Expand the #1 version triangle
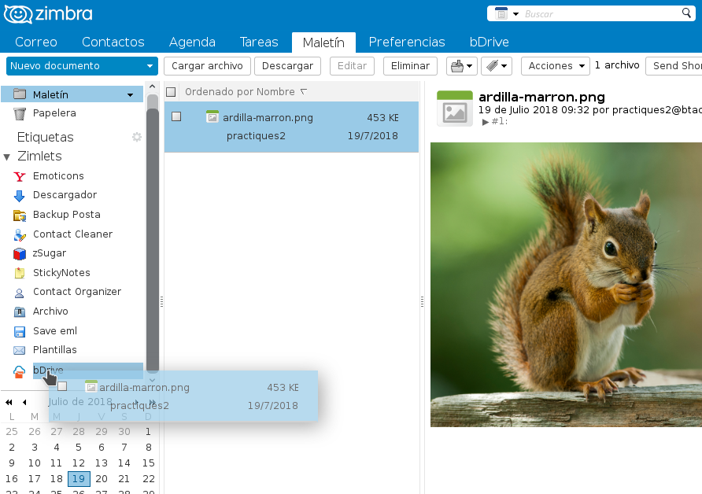This screenshot has height=494, width=702. pos(486,122)
